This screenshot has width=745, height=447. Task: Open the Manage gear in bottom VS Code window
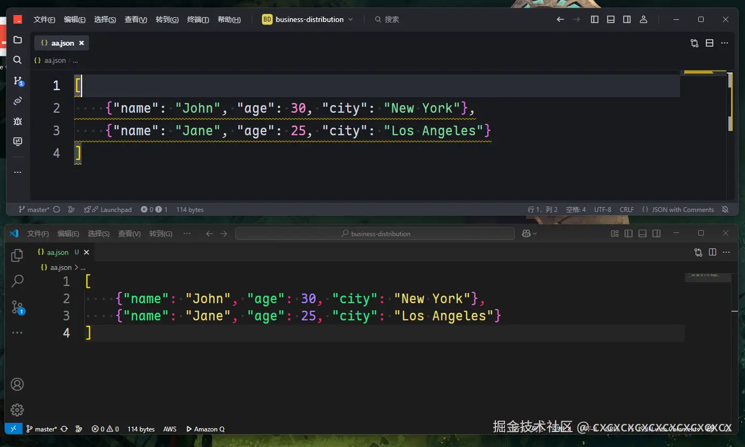tap(17, 410)
